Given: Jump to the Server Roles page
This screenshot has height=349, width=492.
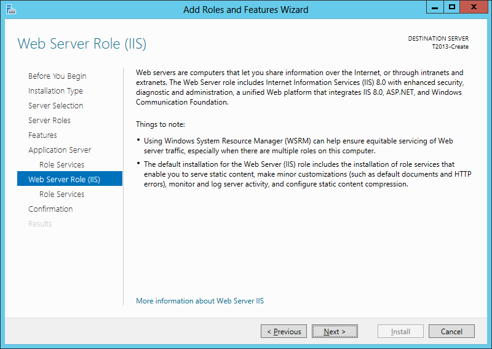Looking at the screenshot, I should pyautogui.click(x=49, y=121).
